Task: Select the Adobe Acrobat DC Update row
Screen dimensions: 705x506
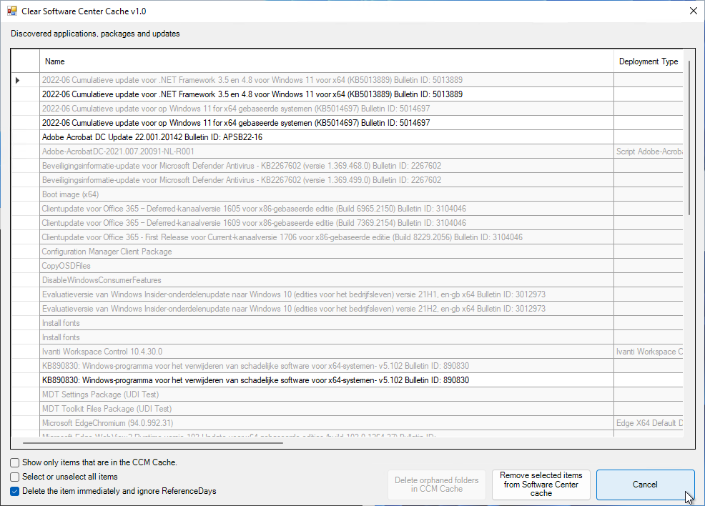Action: [152, 137]
